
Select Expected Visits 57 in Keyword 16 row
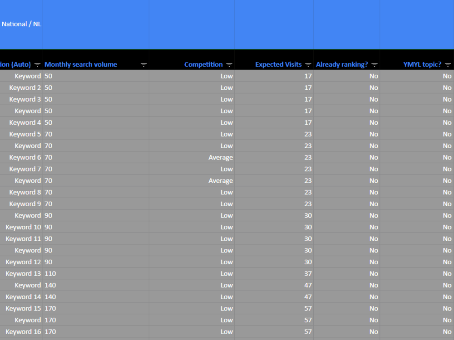274,332
